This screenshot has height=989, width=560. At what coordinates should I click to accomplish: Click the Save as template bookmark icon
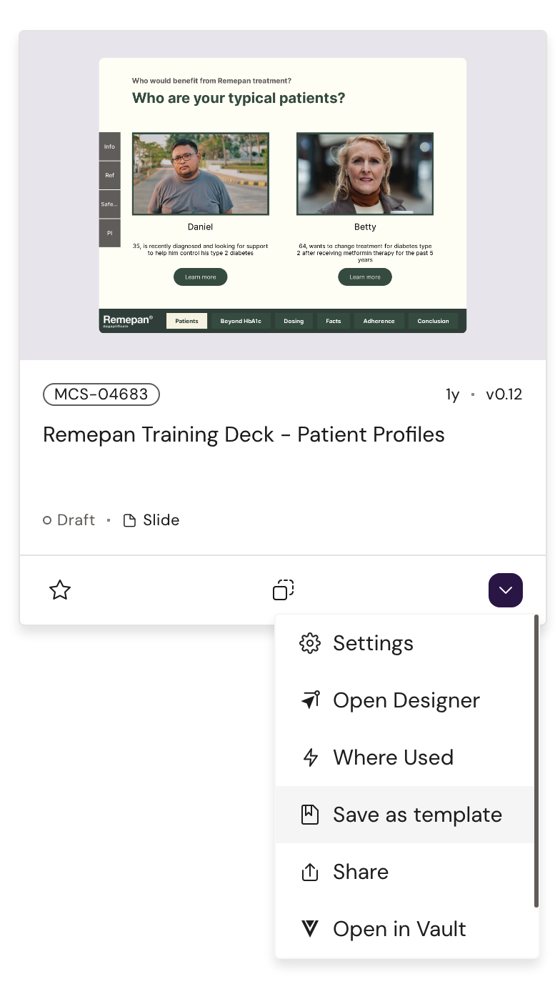(x=310, y=815)
